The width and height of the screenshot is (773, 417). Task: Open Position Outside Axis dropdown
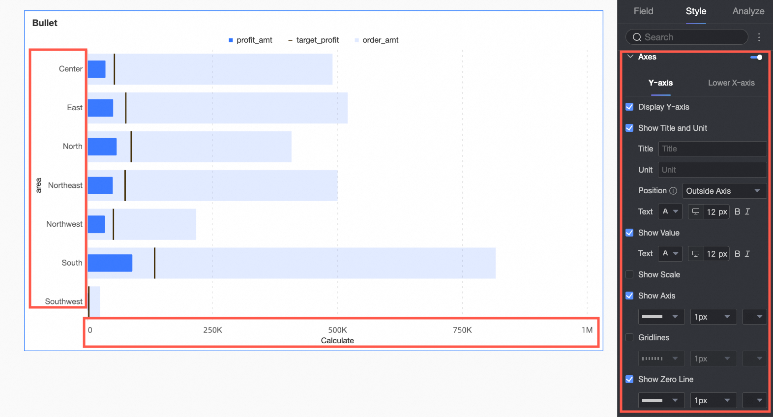click(724, 191)
